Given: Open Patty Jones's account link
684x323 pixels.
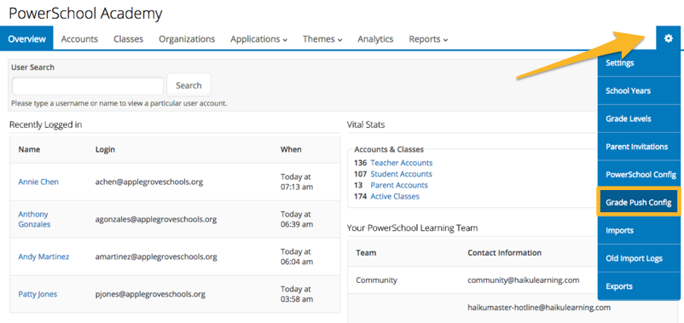Looking at the screenshot, I should (x=38, y=294).
